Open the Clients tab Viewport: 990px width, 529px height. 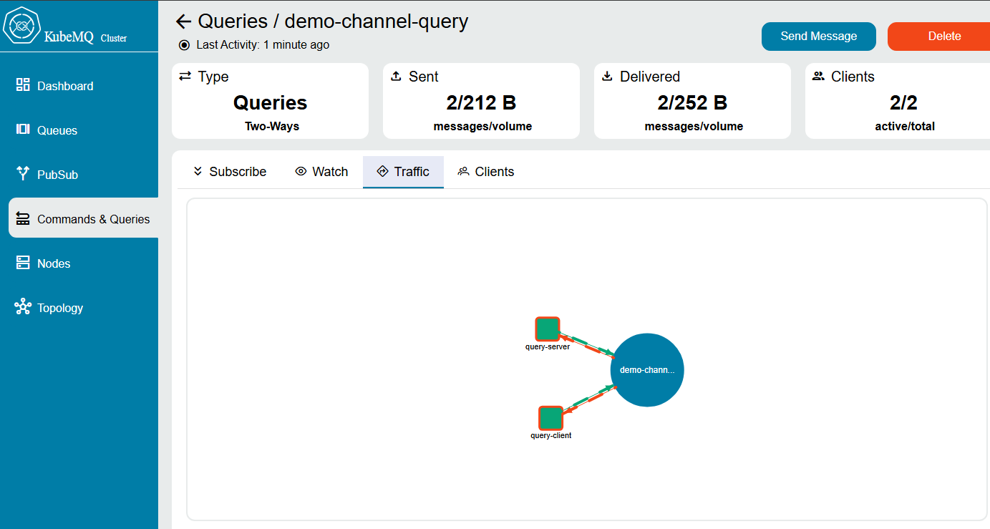pos(486,172)
